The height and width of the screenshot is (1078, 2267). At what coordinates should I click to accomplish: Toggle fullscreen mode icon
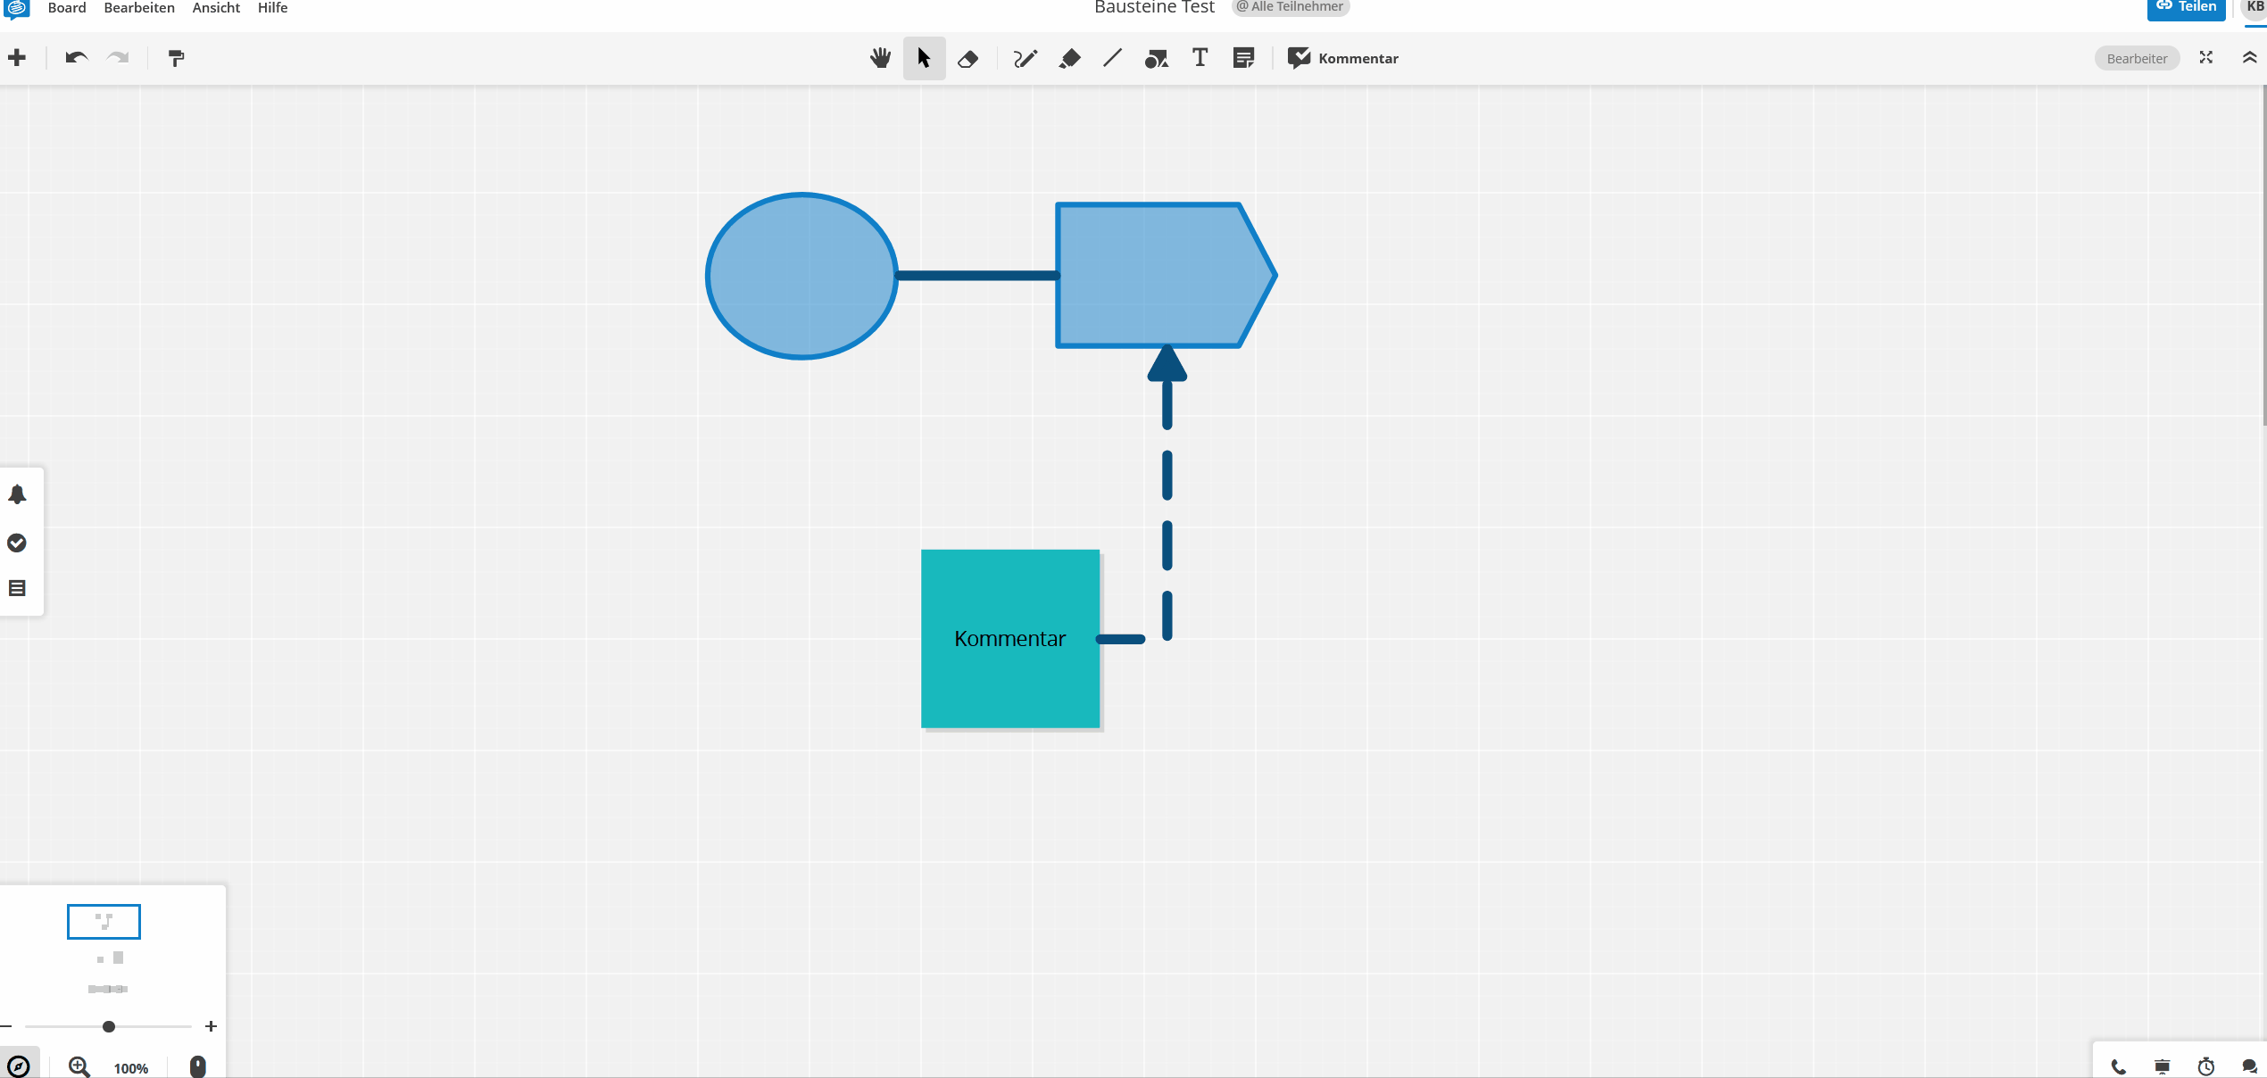[x=2205, y=58]
